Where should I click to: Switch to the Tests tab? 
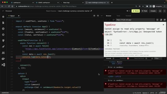pyautogui.click(x=118, y=16)
